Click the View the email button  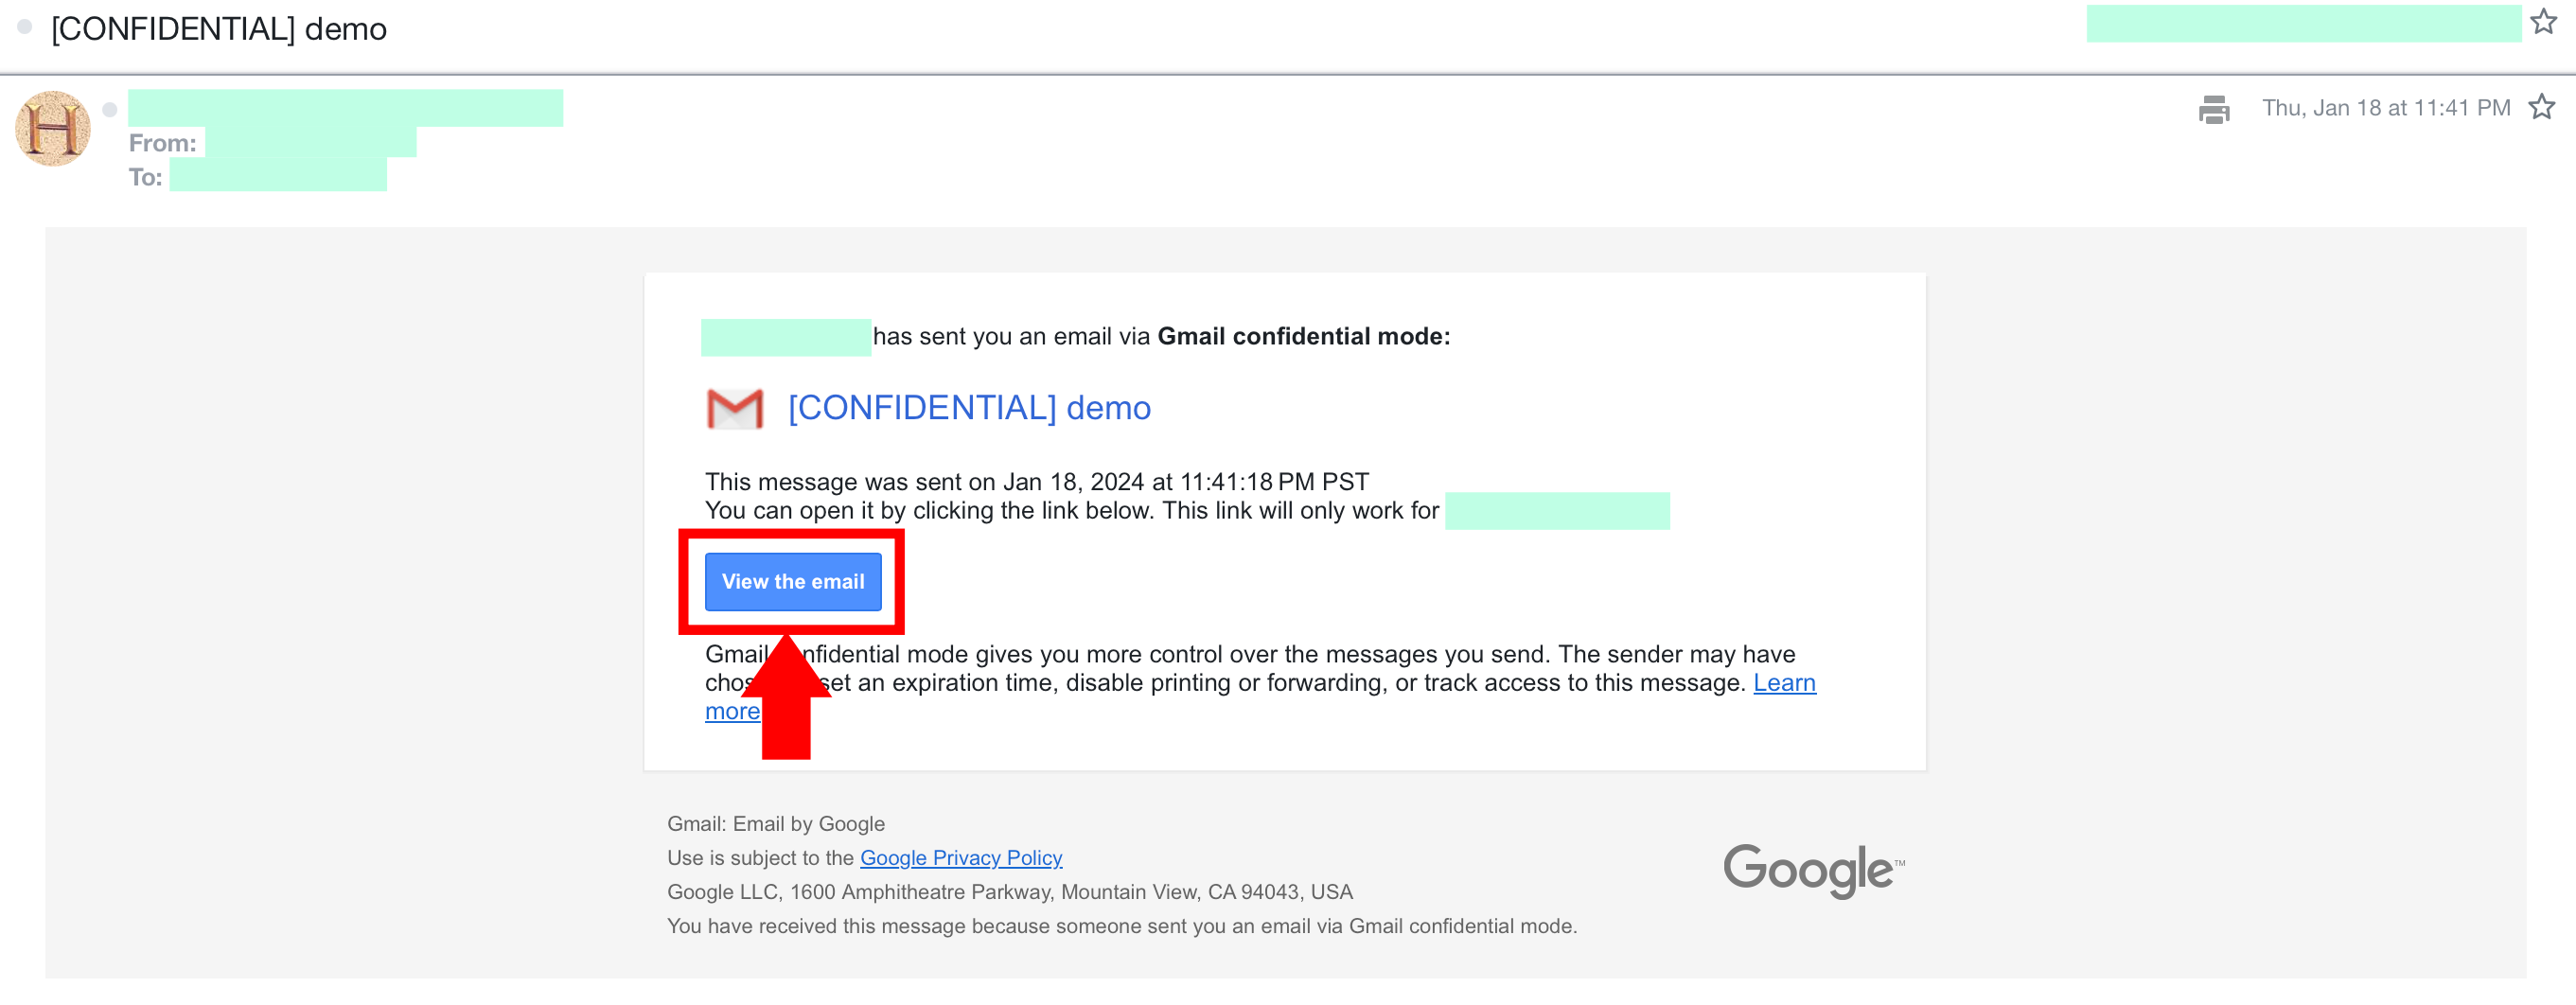click(x=793, y=581)
